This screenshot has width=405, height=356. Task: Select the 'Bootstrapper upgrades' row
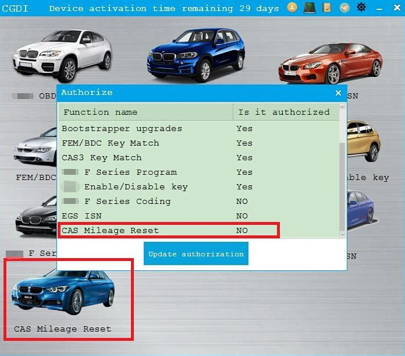tap(198, 129)
